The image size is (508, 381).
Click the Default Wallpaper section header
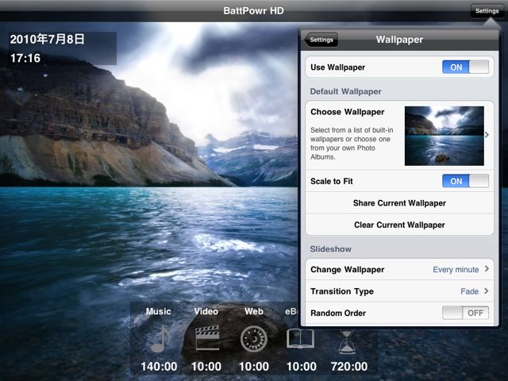pos(345,91)
